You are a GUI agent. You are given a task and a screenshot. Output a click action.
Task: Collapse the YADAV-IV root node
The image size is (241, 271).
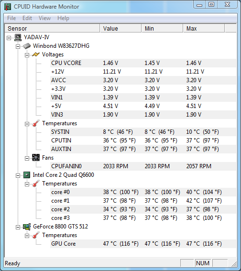[x=9, y=38]
